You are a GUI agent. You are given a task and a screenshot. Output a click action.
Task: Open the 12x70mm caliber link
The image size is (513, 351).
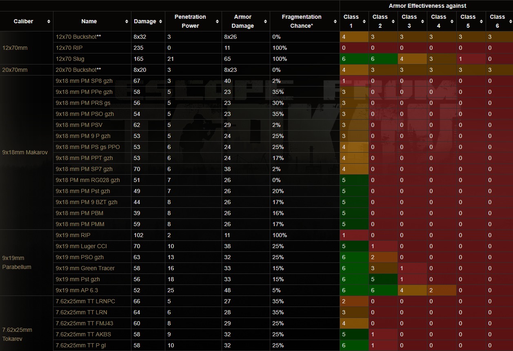pos(15,48)
